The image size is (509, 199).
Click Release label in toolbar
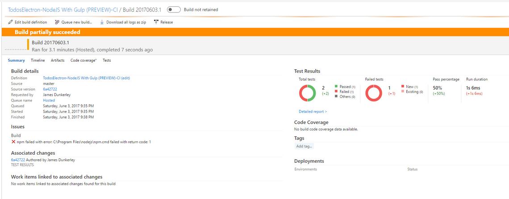[x=167, y=22]
